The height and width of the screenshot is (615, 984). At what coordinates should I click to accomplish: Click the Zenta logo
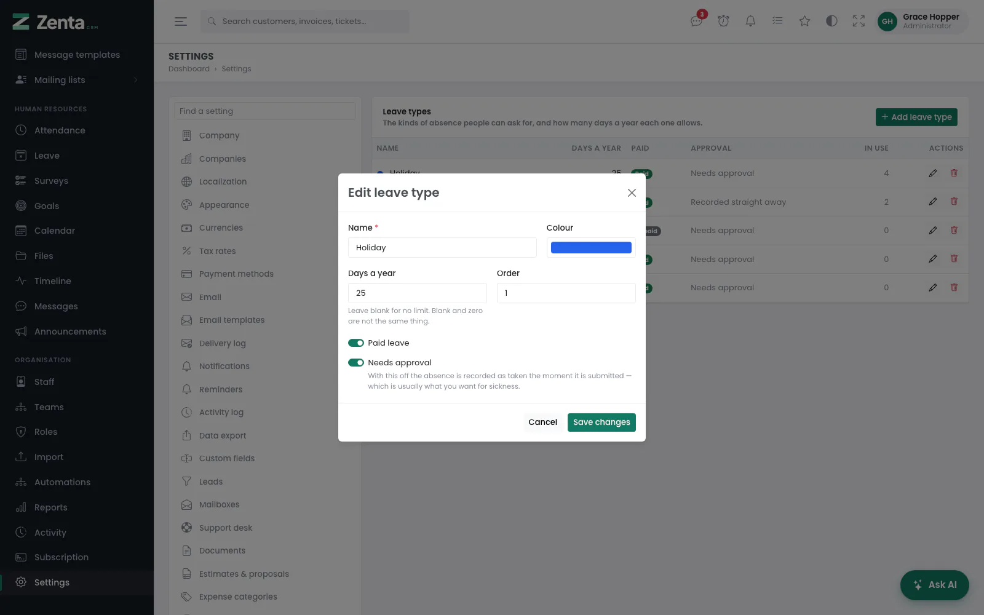tap(55, 22)
